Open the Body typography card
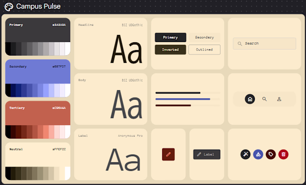The image size is (306, 185). click(111, 99)
